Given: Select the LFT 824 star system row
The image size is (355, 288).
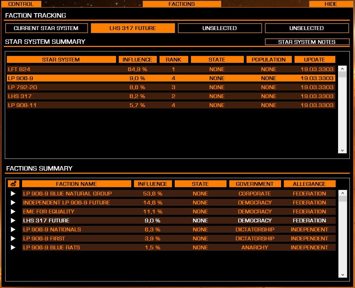Looking at the screenshot, I should tap(171, 69).
